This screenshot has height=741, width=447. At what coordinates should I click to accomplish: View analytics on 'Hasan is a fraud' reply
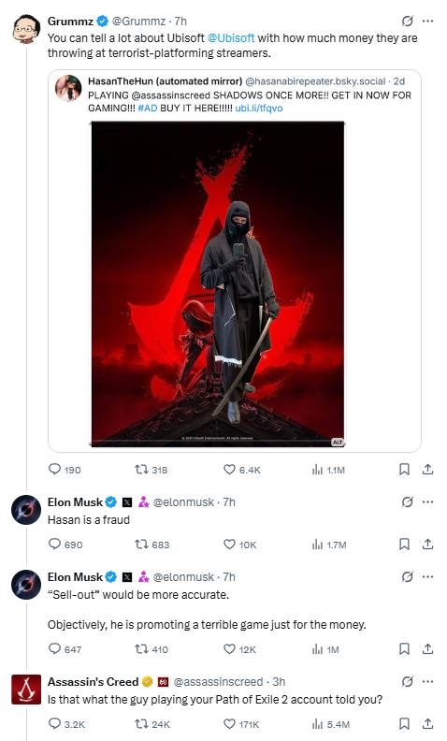pyautogui.click(x=329, y=545)
